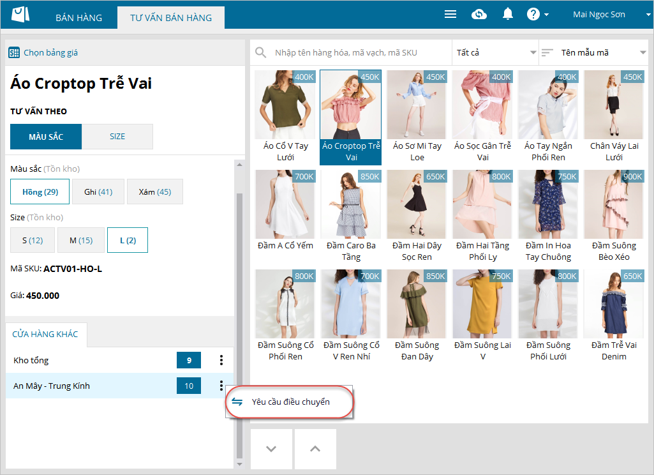The image size is (654, 475).
Task: Select color Xám (45)
Action: tap(154, 192)
